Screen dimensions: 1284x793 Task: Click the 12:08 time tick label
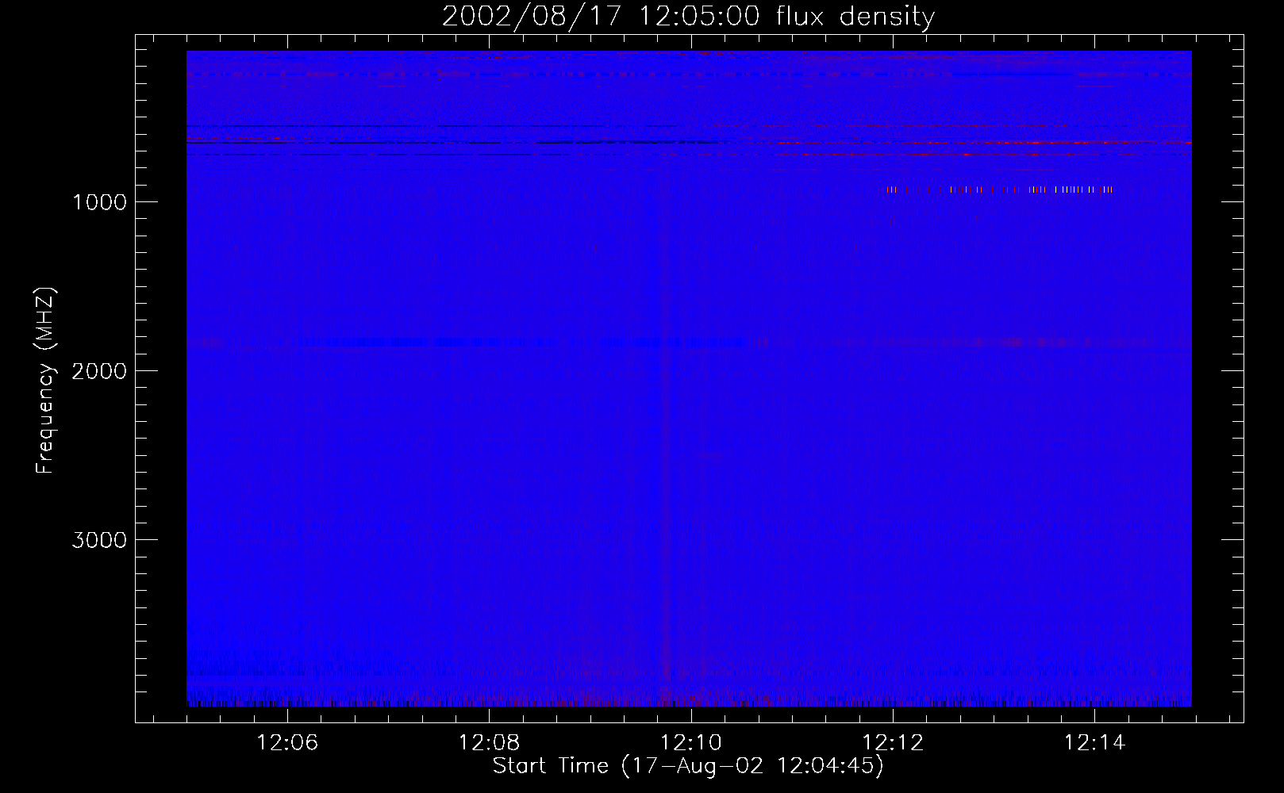pyautogui.click(x=490, y=742)
